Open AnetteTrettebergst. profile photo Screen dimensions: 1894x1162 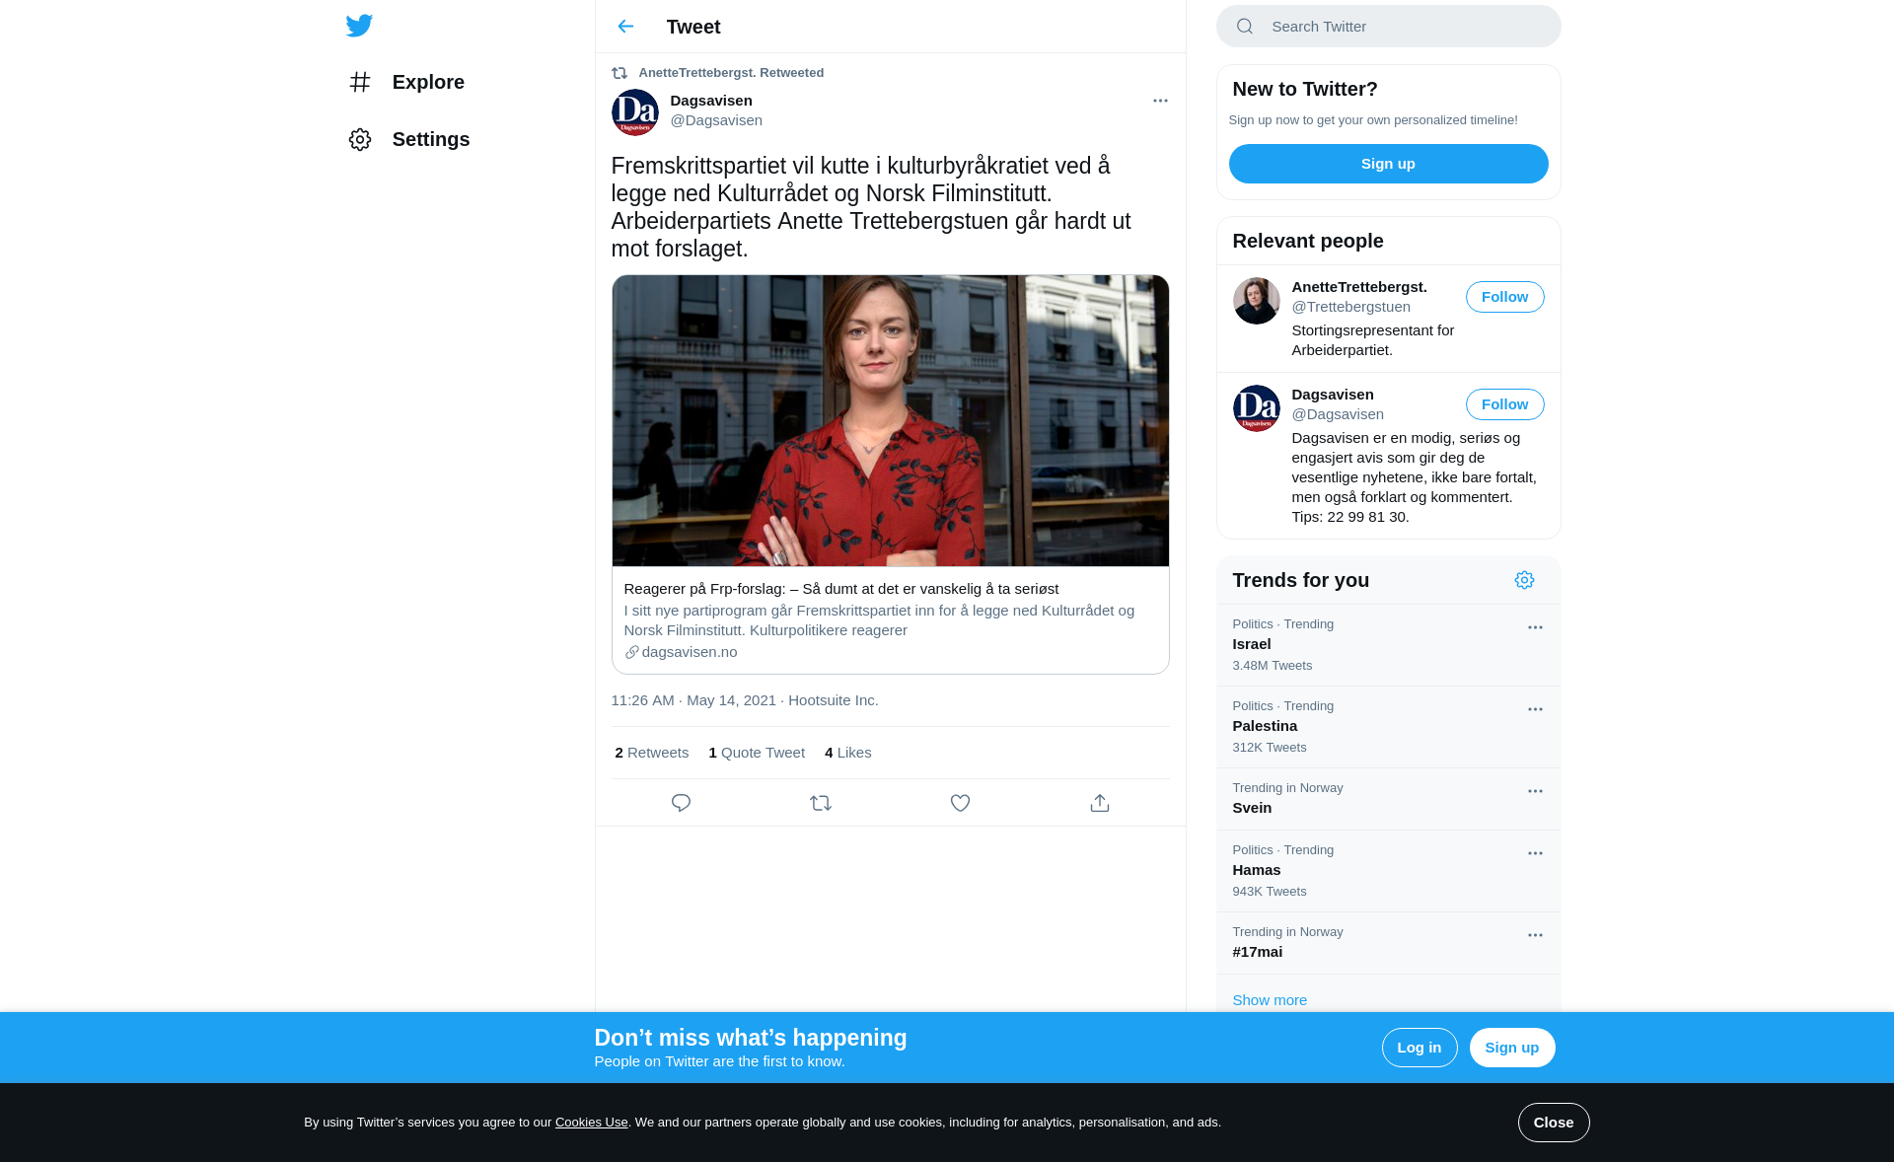pyautogui.click(x=1257, y=301)
